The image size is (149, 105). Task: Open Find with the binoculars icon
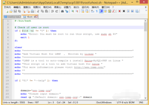(62, 11)
